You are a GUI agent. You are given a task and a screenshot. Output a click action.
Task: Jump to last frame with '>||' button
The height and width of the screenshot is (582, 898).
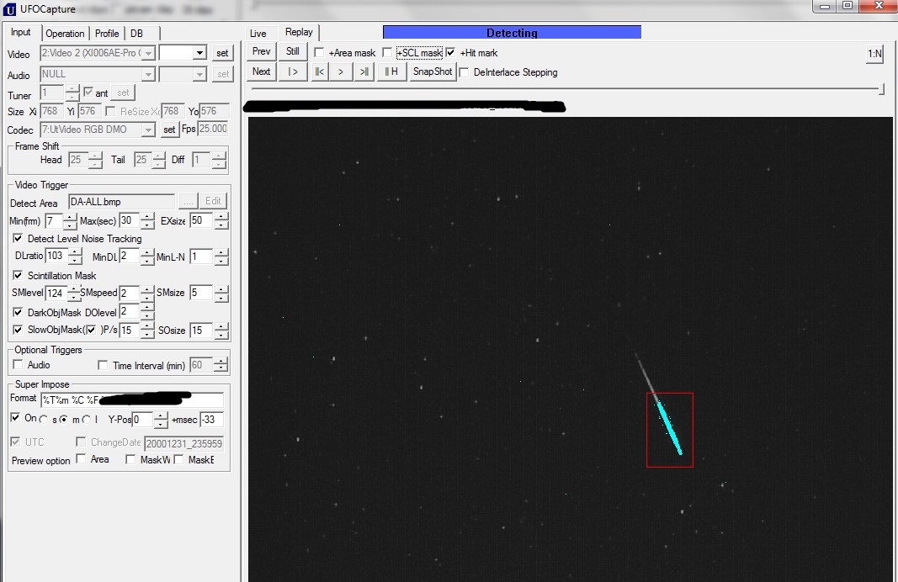coord(363,71)
